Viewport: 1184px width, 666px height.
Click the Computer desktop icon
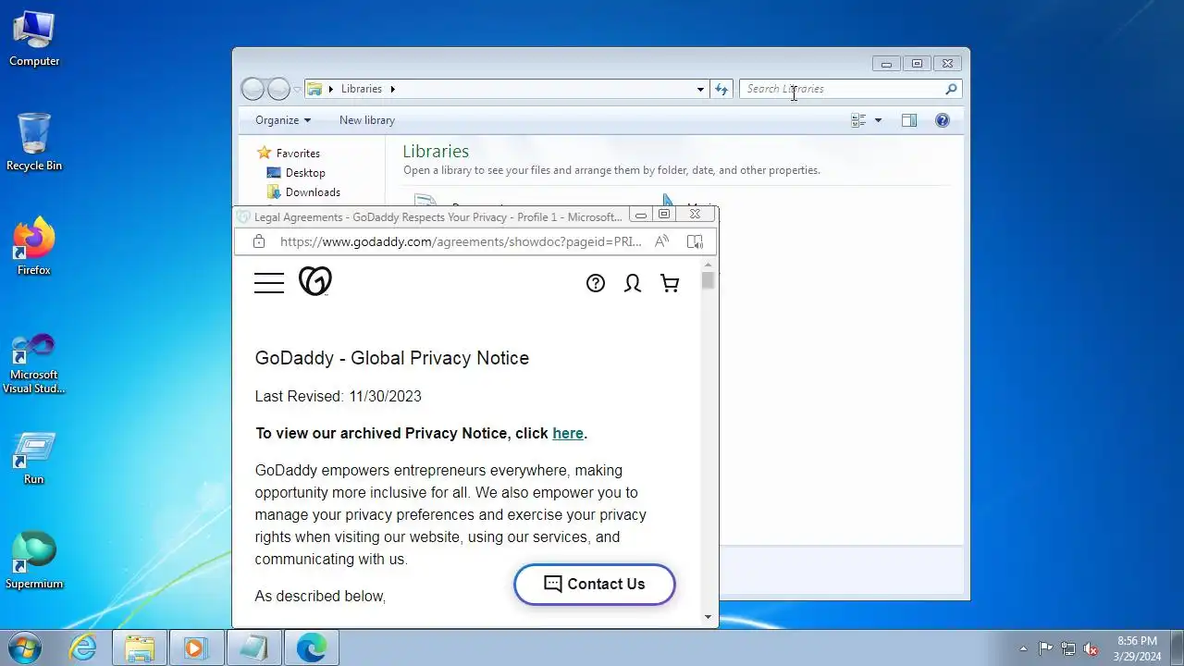coord(34,39)
